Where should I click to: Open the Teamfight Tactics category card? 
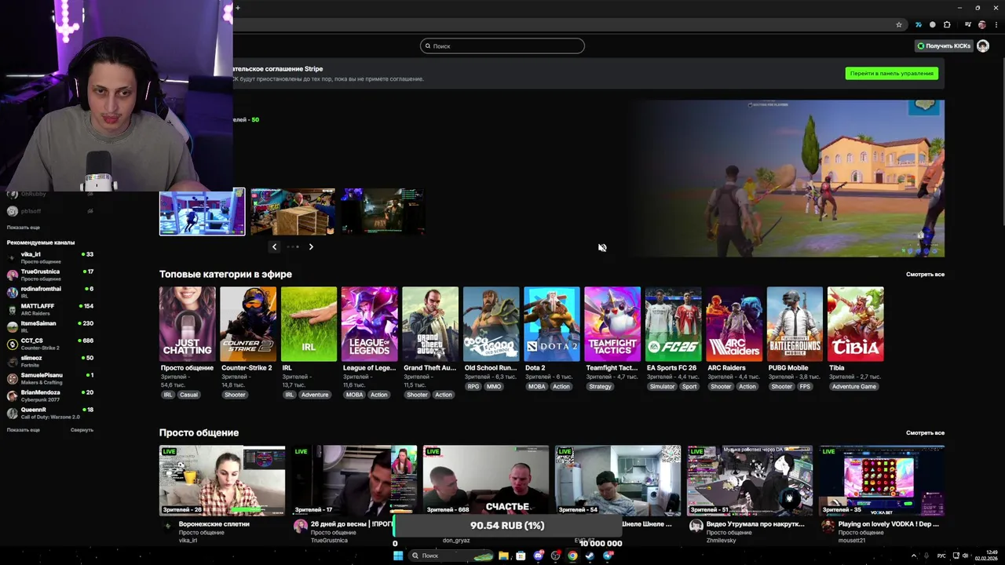coord(612,324)
